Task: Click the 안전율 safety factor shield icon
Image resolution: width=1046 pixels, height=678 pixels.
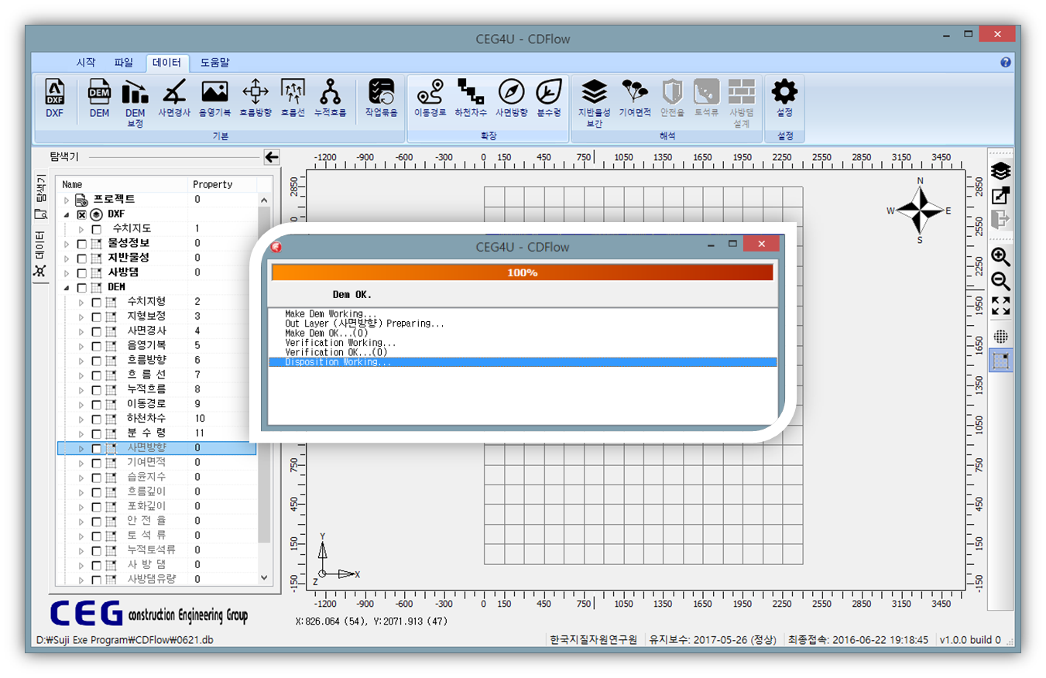Action: click(x=672, y=98)
